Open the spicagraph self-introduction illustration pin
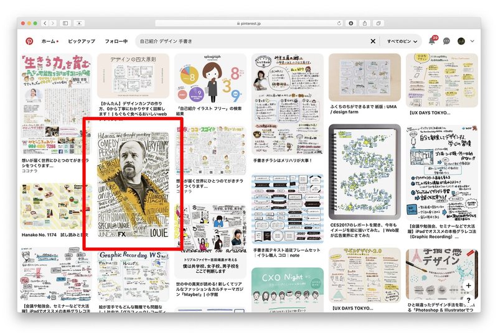This screenshot has height=335, width=498. (210, 78)
